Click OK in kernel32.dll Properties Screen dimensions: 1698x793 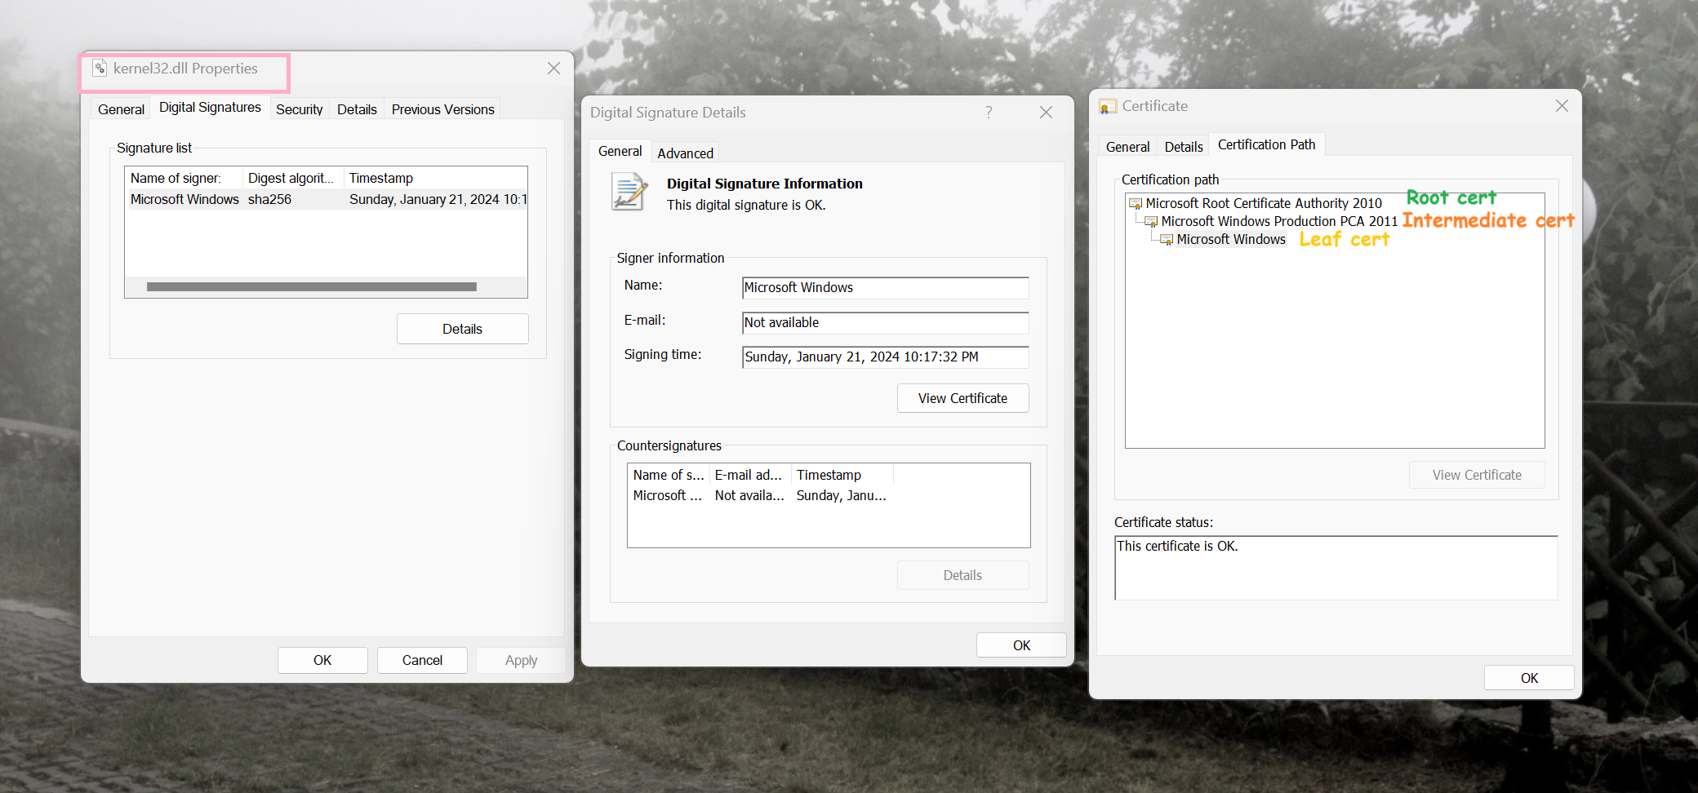pyautogui.click(x=322, y=660)
